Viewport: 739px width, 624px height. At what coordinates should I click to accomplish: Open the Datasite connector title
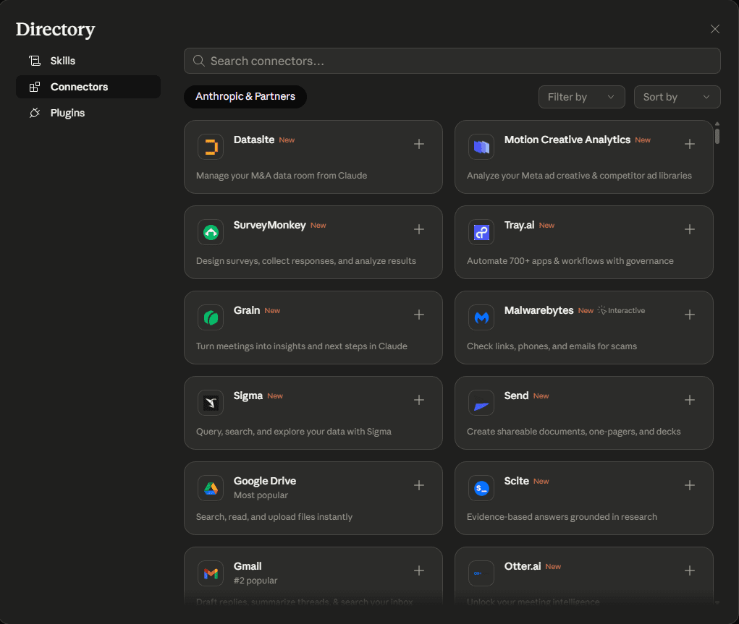pyautogui.click(x=253, y=140)
